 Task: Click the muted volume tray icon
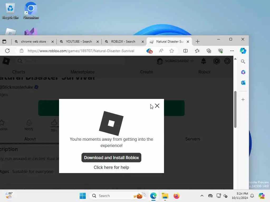tap(225, 196)
